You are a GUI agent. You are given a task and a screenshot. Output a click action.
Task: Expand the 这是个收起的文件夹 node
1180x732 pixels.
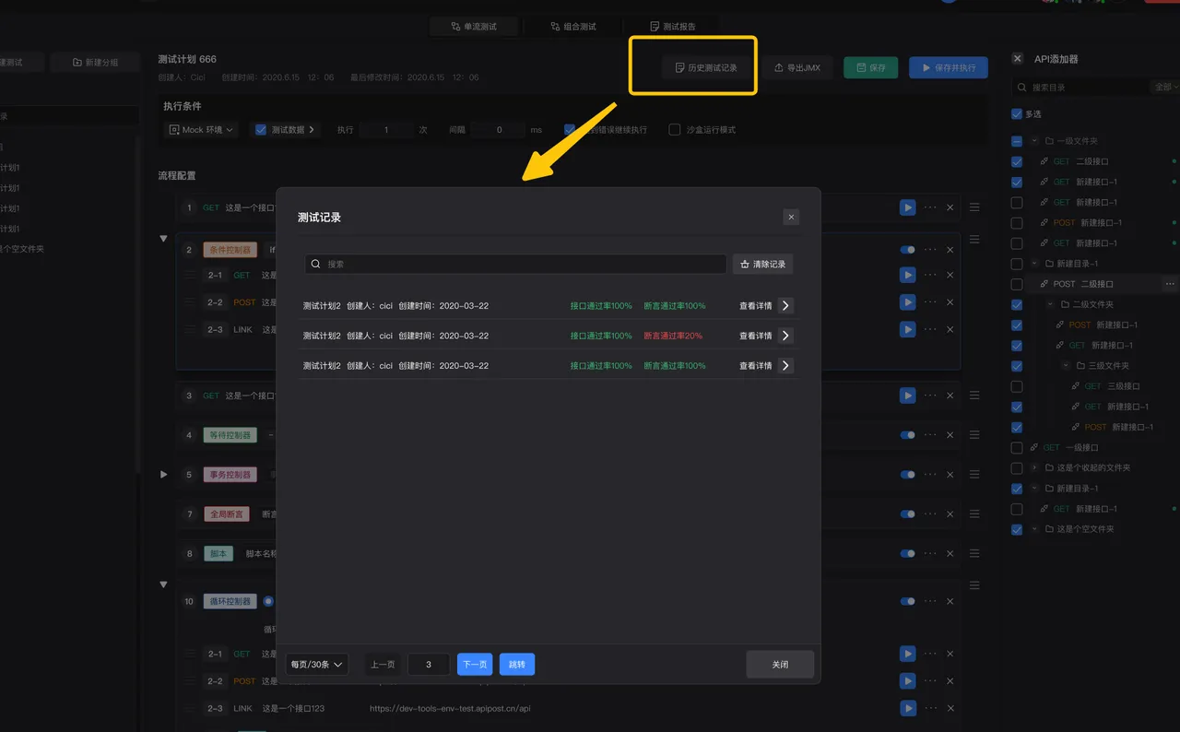[x=1034, y=467]
